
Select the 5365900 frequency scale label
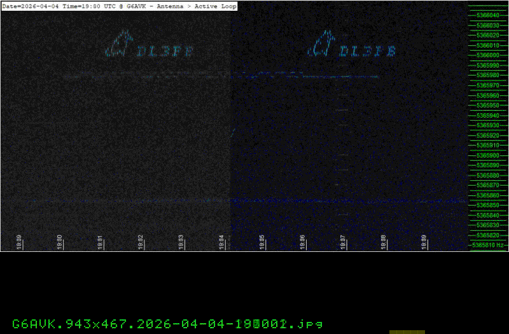(x=487, y=155)
